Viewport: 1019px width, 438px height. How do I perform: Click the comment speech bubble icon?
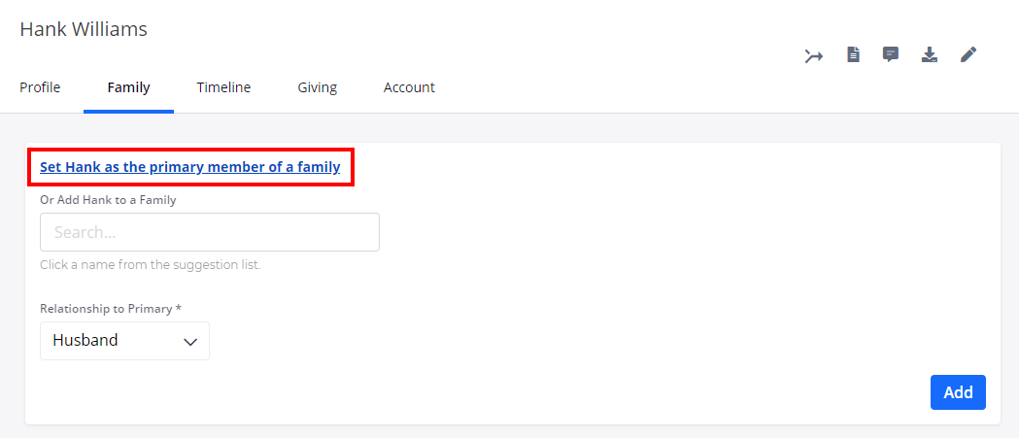891,54
